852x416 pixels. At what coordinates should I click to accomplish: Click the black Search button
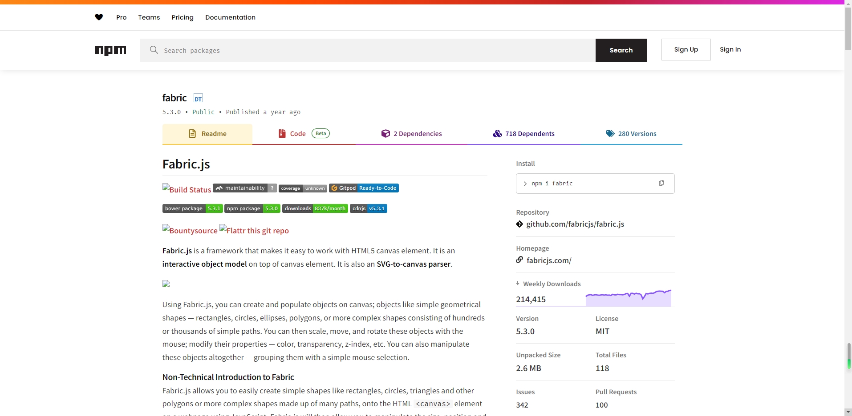pyautogui.click(x=621, y=50)
